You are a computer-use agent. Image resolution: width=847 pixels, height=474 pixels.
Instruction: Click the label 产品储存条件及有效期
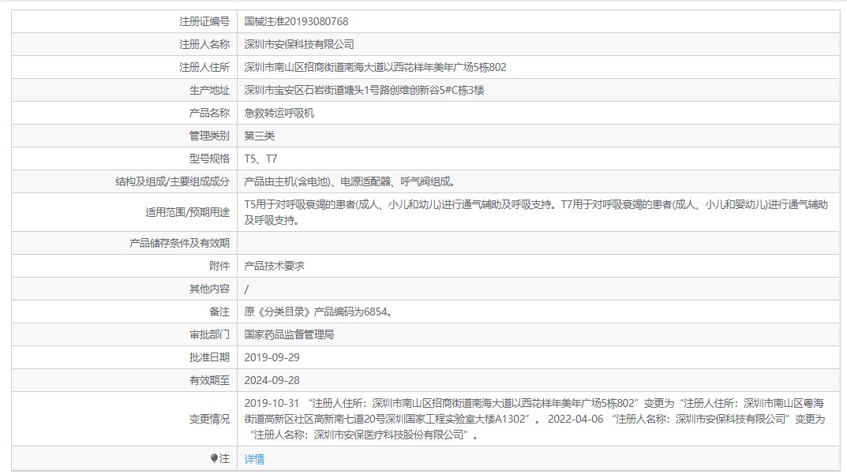pos(179,243)
